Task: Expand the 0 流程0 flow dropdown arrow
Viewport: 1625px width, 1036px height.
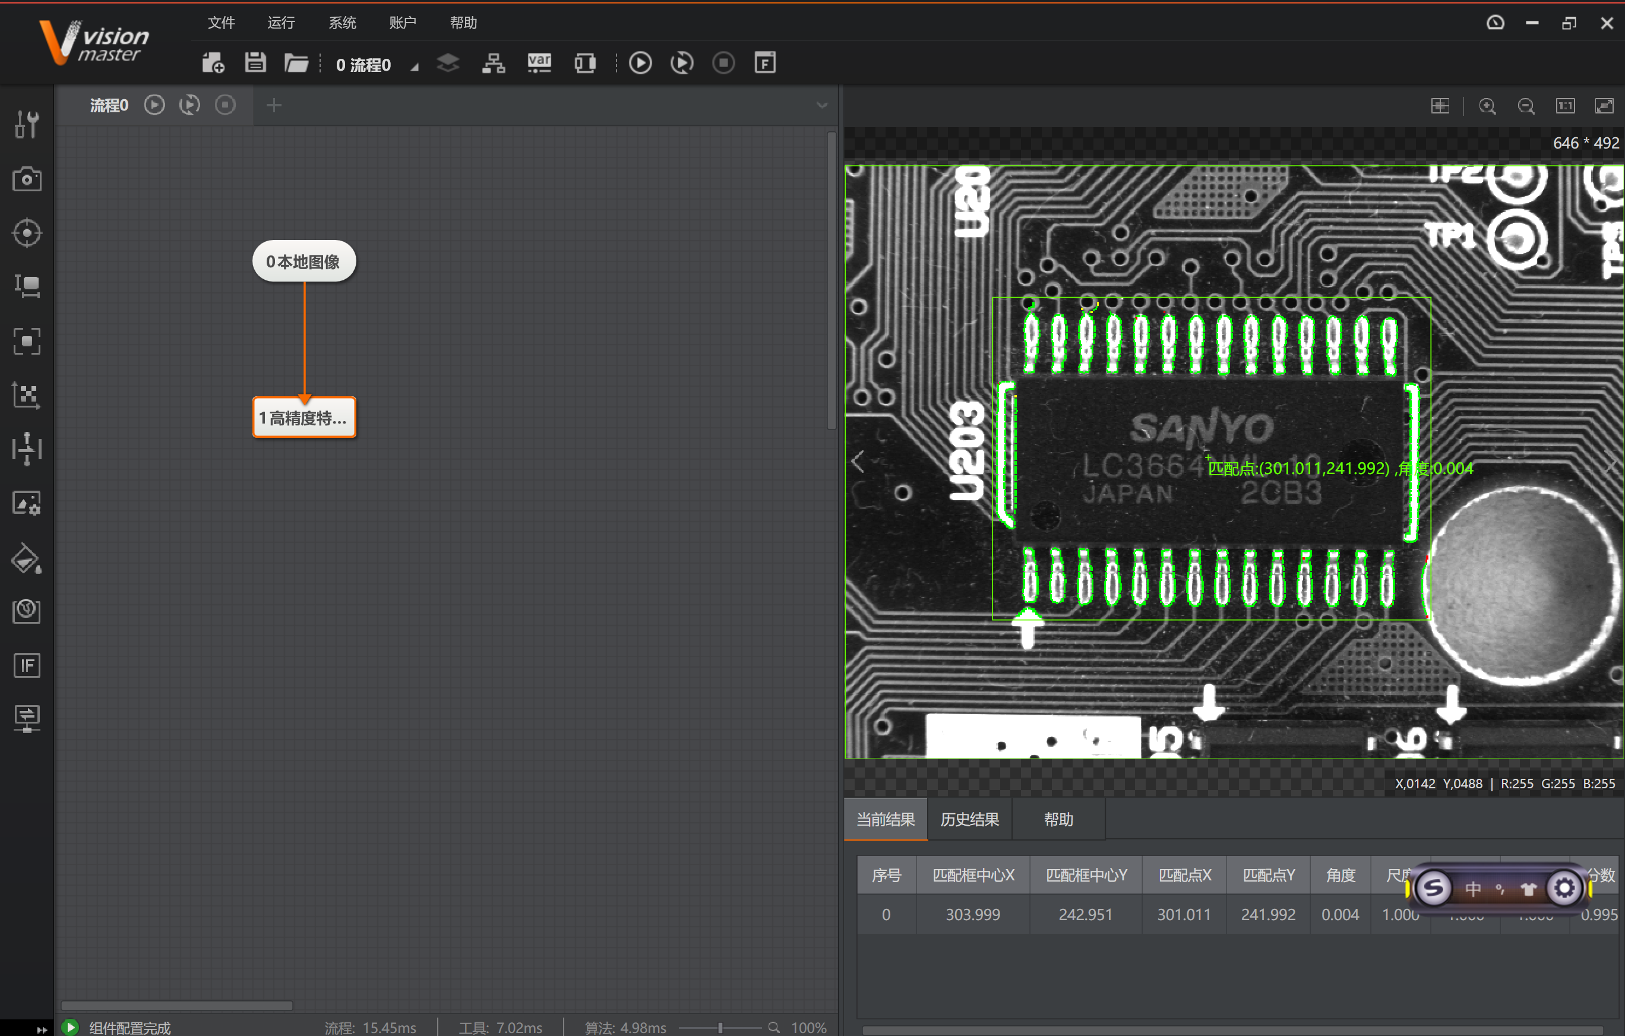Action: coord(415,66)
